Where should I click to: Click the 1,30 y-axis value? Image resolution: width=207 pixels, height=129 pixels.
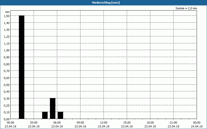7,30
